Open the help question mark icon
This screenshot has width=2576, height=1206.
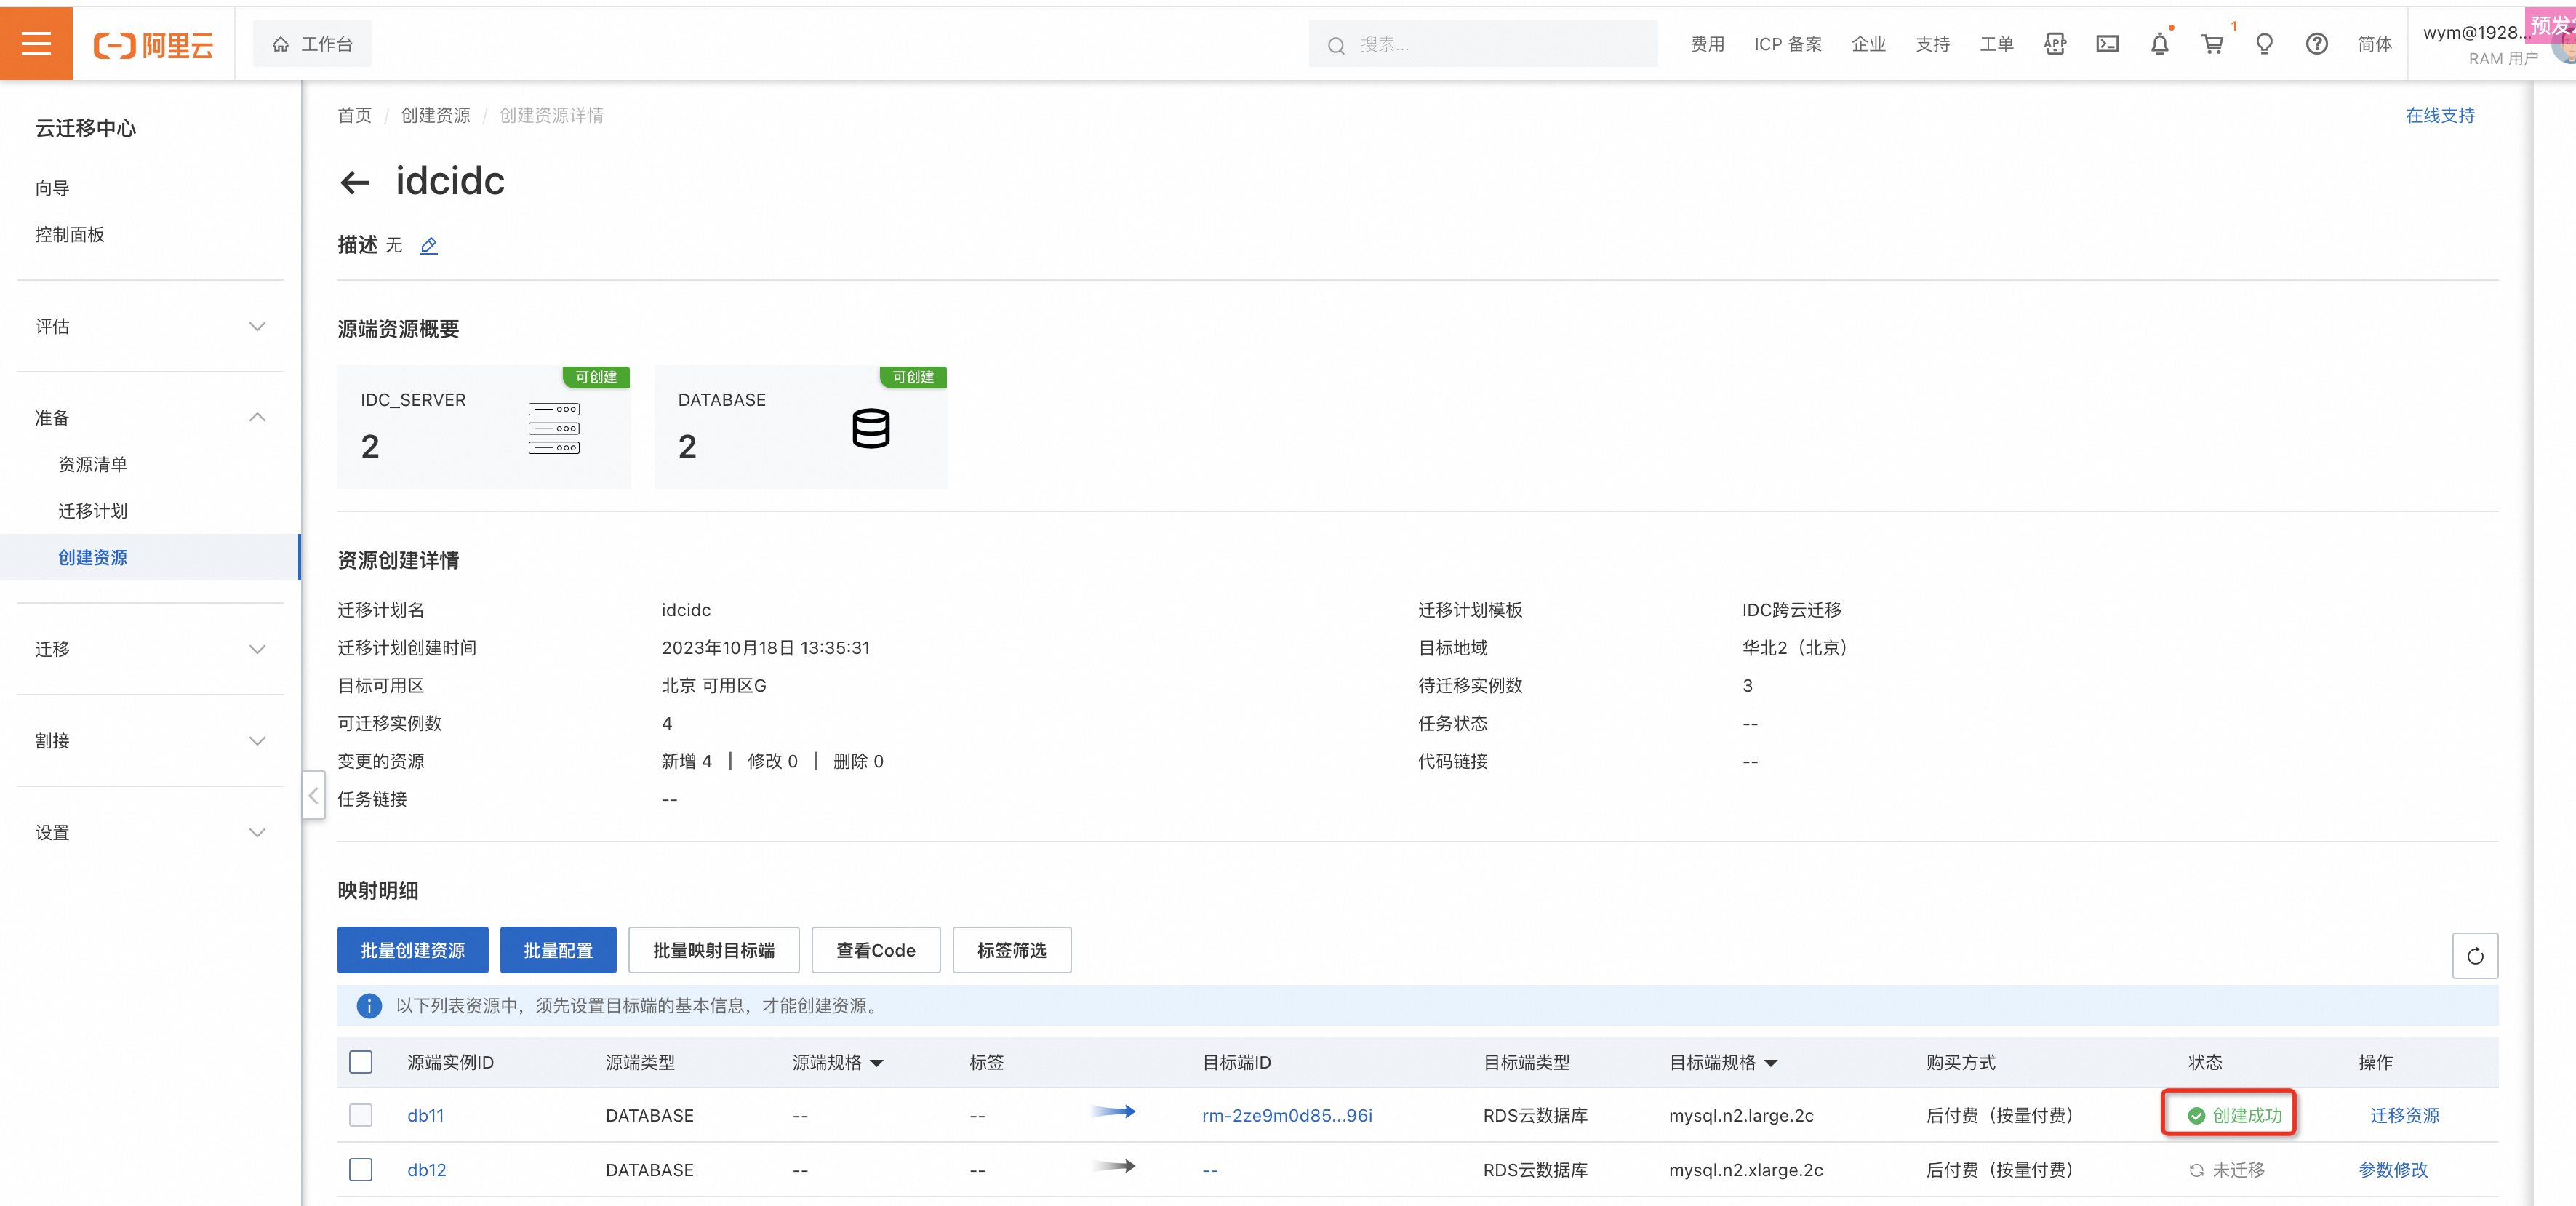pos(2316,44)
